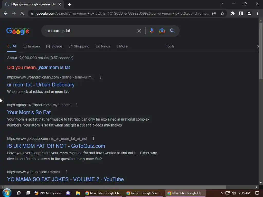Toggle the Chrome side panel
263x197 pixels.
point(241,13)
